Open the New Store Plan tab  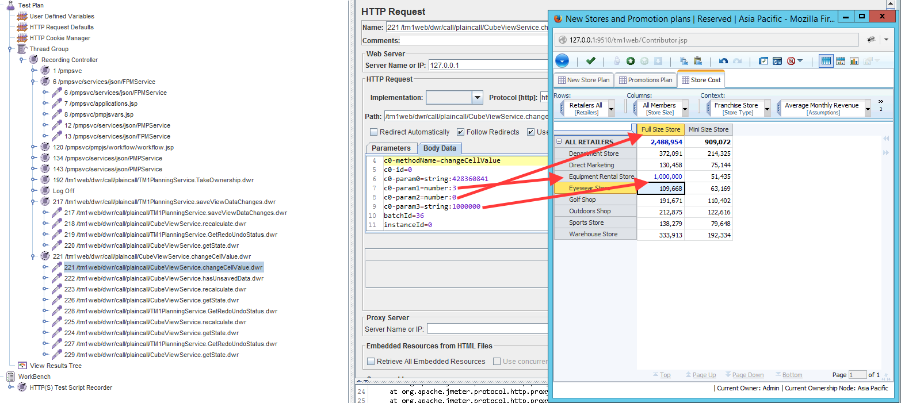point(583,80)
